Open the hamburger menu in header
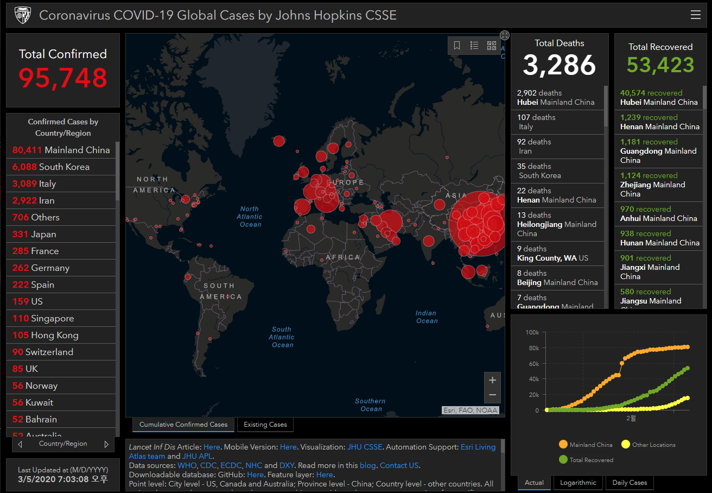The image size is (712, 493). point(696,15)
